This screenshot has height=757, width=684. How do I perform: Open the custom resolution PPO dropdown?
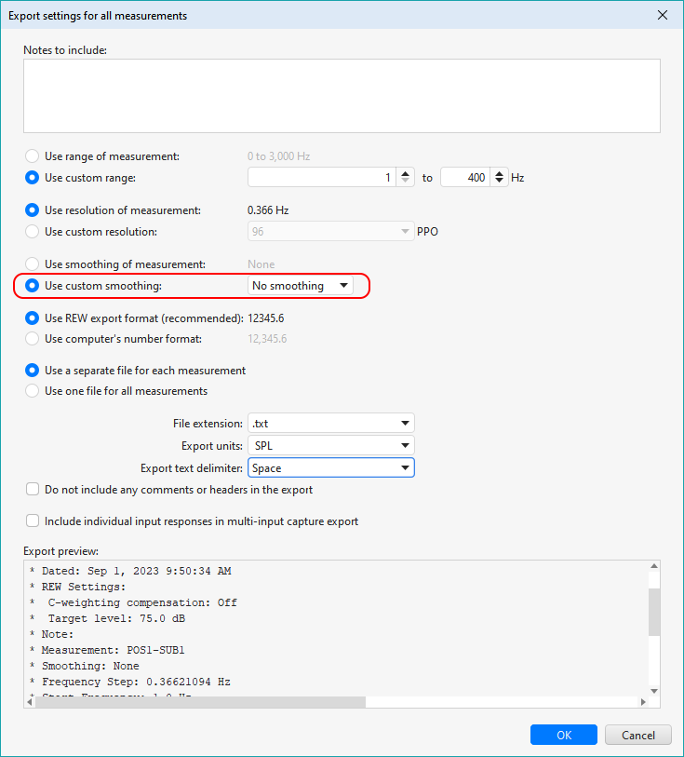click(x=331, y=232)
